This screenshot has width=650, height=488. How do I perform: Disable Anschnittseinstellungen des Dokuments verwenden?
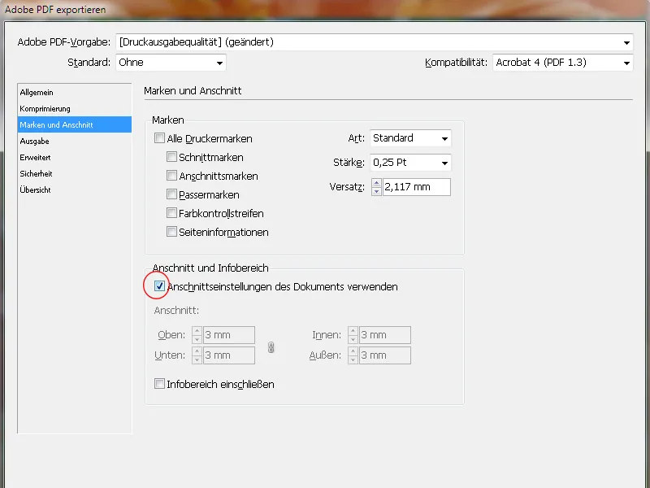click(x=159, y=286)
